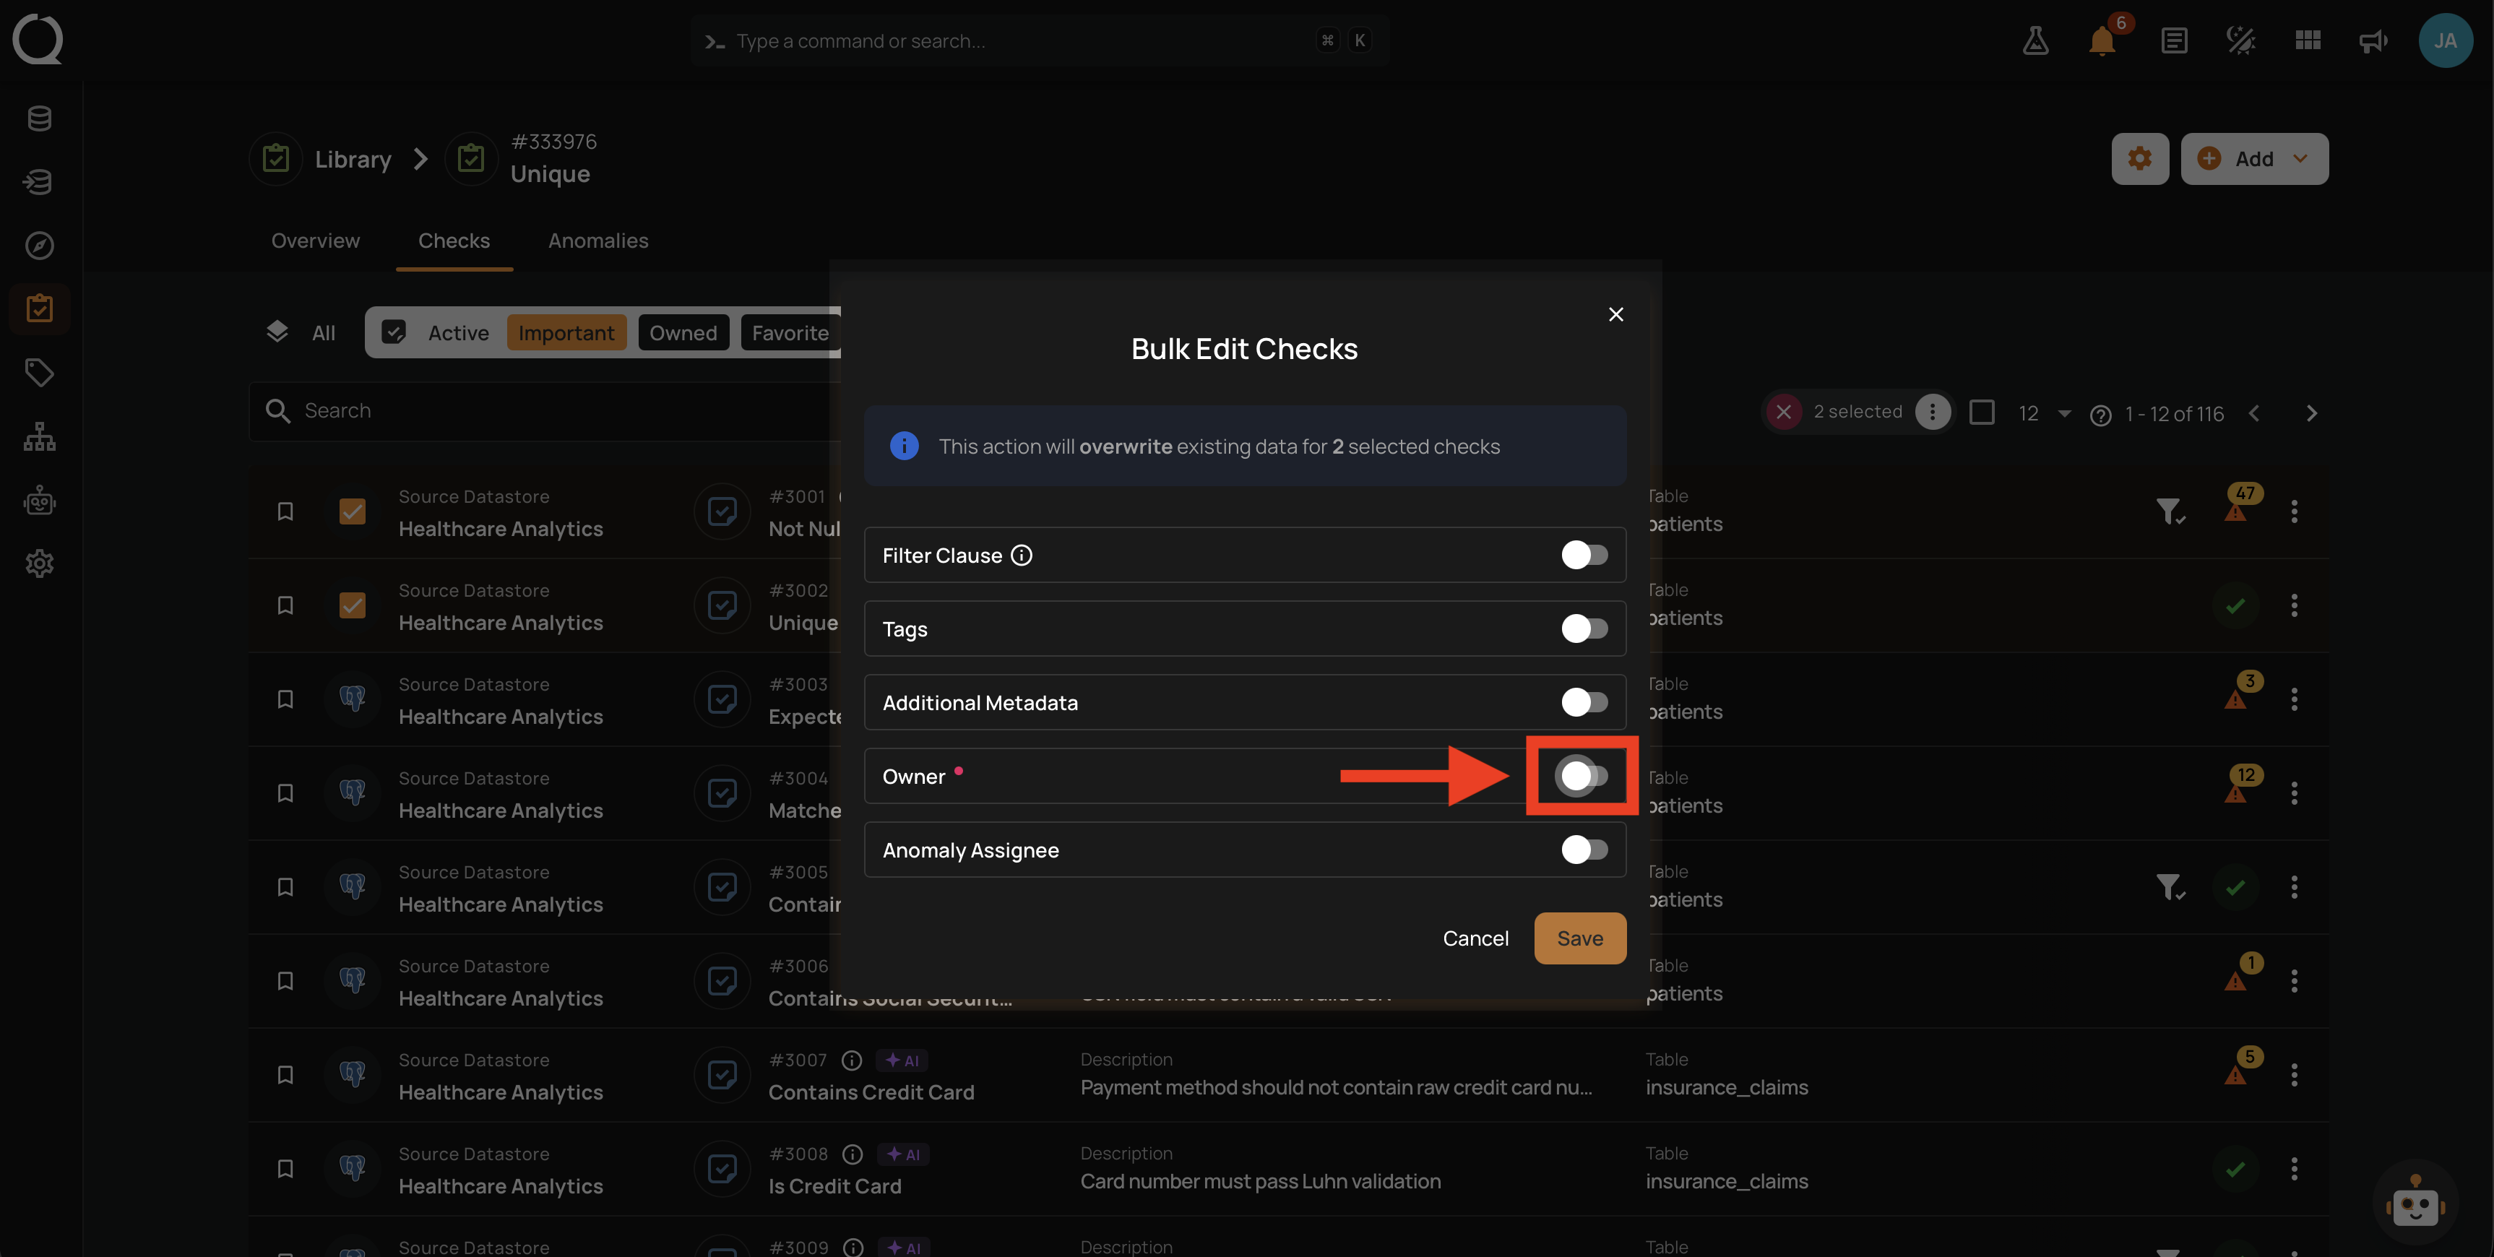Click the Qualytics logo in the top left
Screen dimensions: 2494x1257
coord(38,40)
